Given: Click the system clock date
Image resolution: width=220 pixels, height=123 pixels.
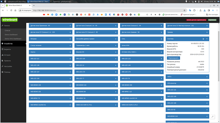Looking at the screenshot, I should pyautogui.click(x=208, y=2).
